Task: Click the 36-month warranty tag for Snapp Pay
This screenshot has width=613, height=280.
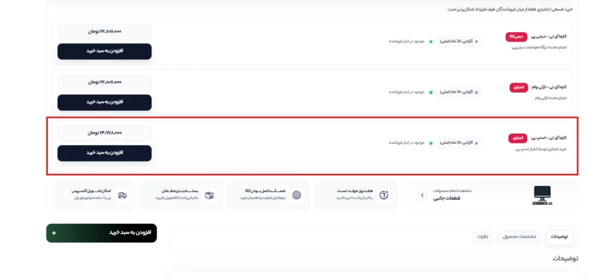Action: pyautogui.click(x=459, y=143)
